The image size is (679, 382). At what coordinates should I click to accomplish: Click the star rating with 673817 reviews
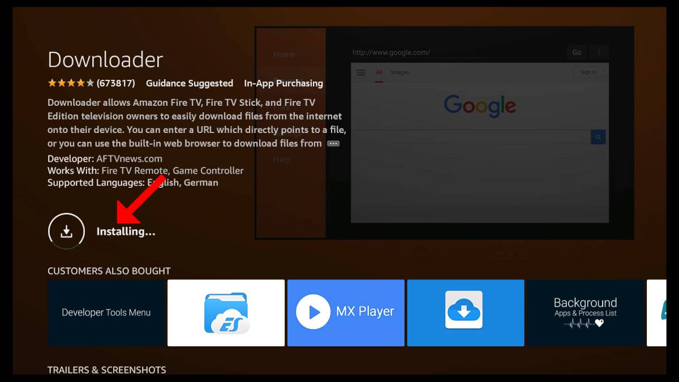tap(91, 83)
